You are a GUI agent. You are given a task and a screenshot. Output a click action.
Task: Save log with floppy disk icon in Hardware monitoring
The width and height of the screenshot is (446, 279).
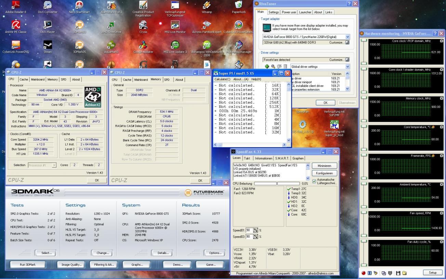coord(398,273)
